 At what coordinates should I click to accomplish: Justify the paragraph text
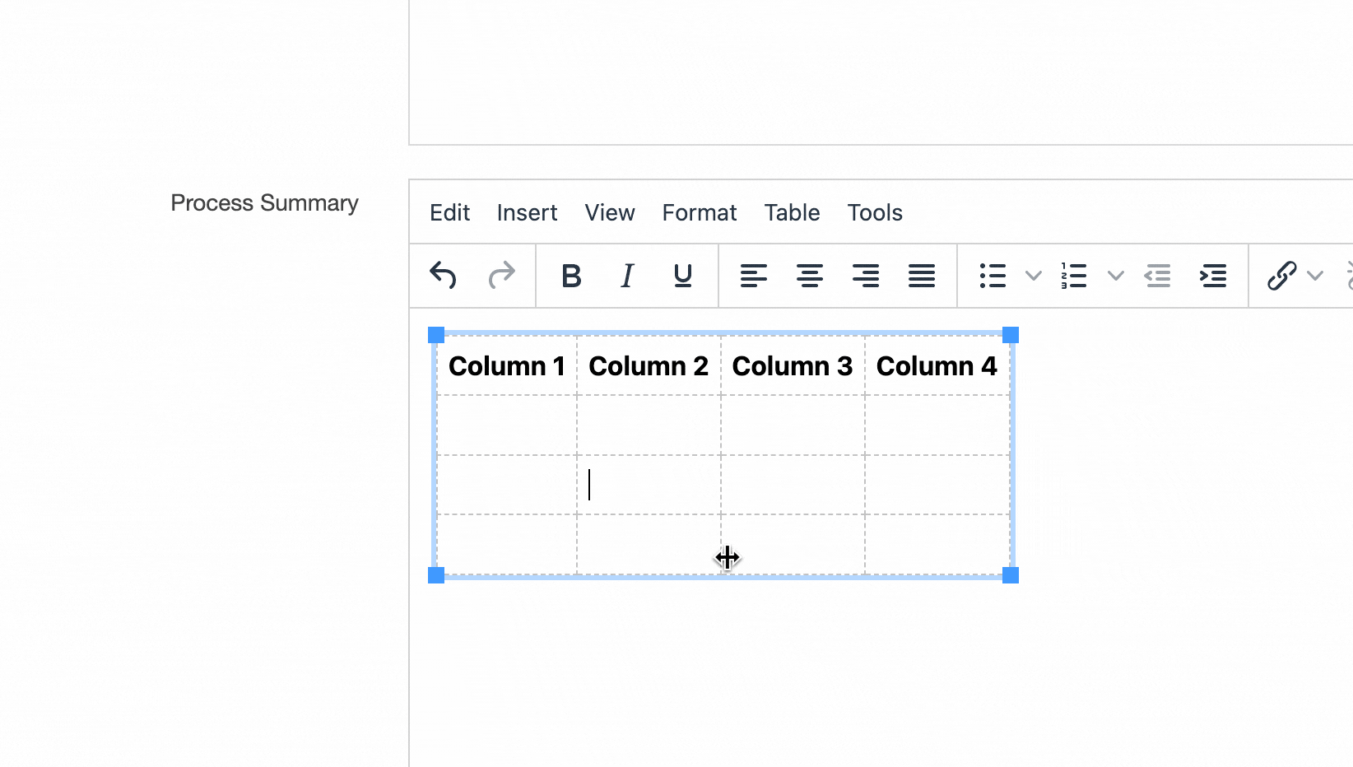(921, 276)
